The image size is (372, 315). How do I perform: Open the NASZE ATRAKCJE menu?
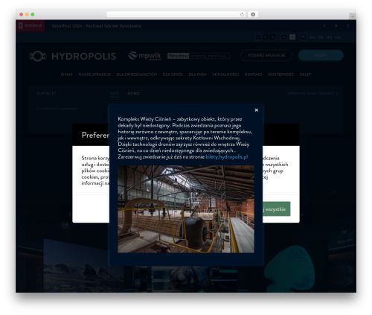click(x=94, y=74)
